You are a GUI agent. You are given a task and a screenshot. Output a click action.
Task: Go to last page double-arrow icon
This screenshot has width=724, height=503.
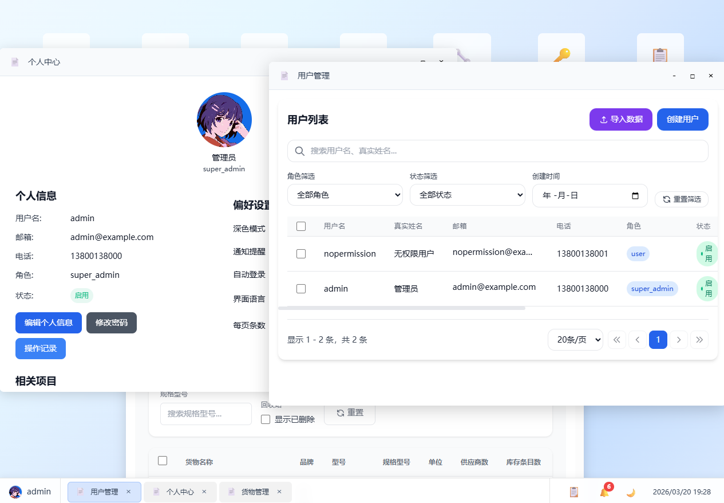699,340
